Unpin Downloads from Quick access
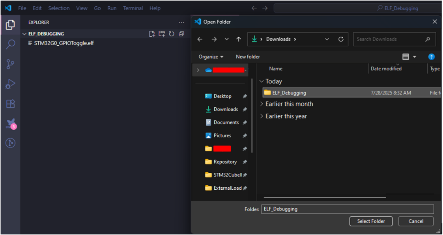 click(244, 109)
